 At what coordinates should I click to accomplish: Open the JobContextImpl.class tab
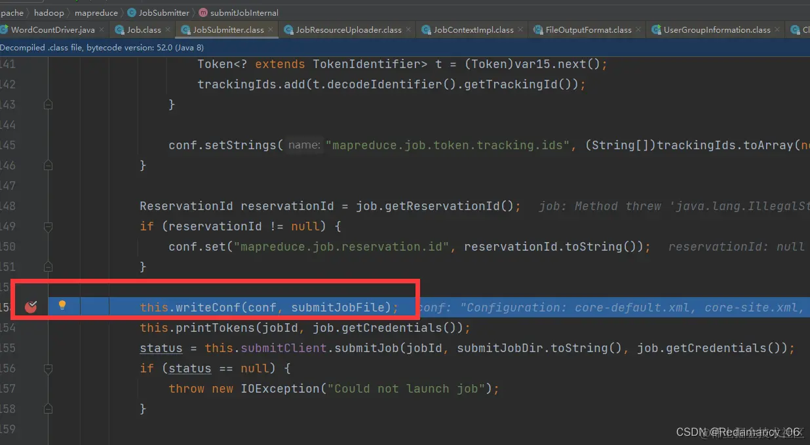(474, 30)
